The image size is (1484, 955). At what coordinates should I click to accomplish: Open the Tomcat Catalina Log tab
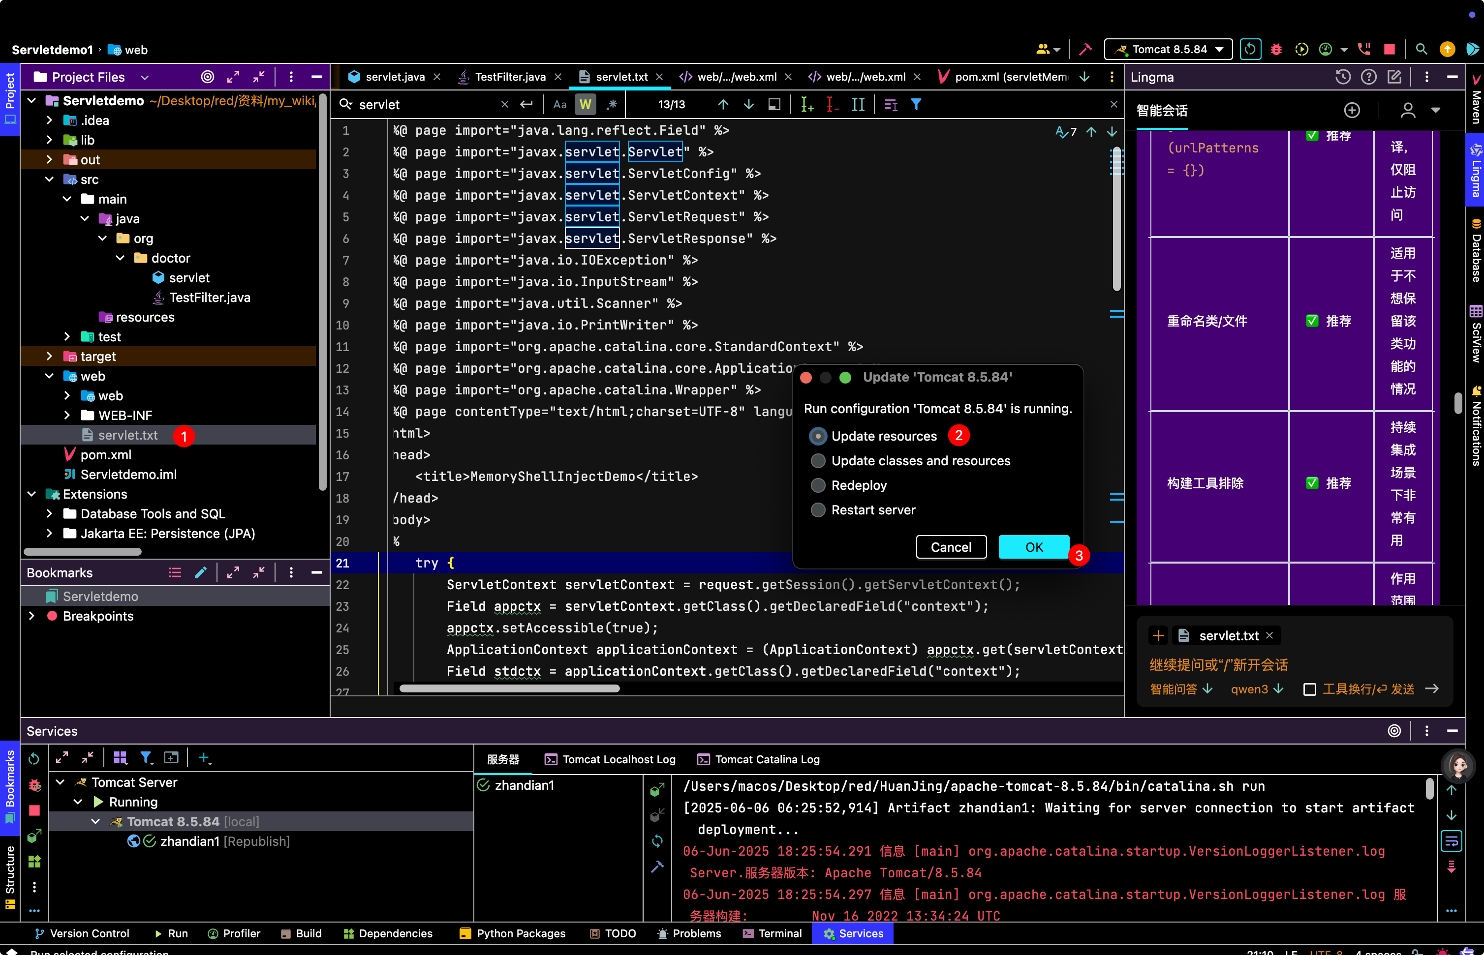(758, 760)
